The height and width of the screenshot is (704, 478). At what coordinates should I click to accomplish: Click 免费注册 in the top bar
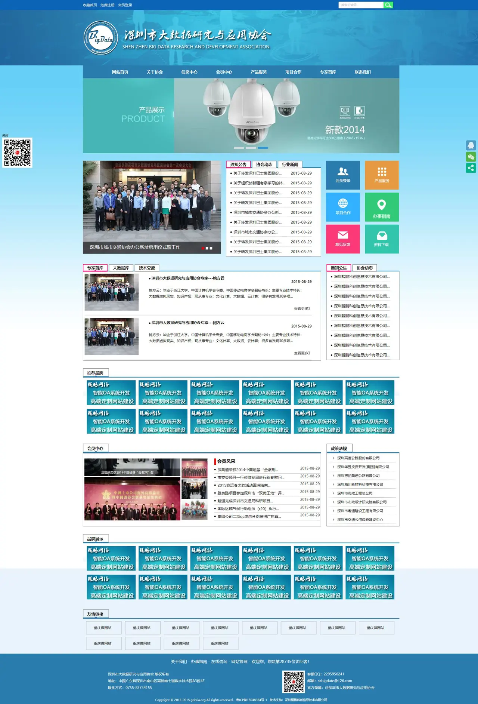click(x=108, y=5)
